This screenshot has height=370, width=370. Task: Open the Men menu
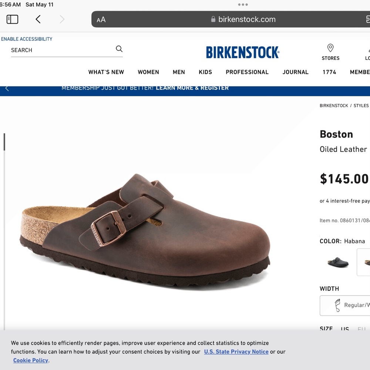[x=179, y=72]
